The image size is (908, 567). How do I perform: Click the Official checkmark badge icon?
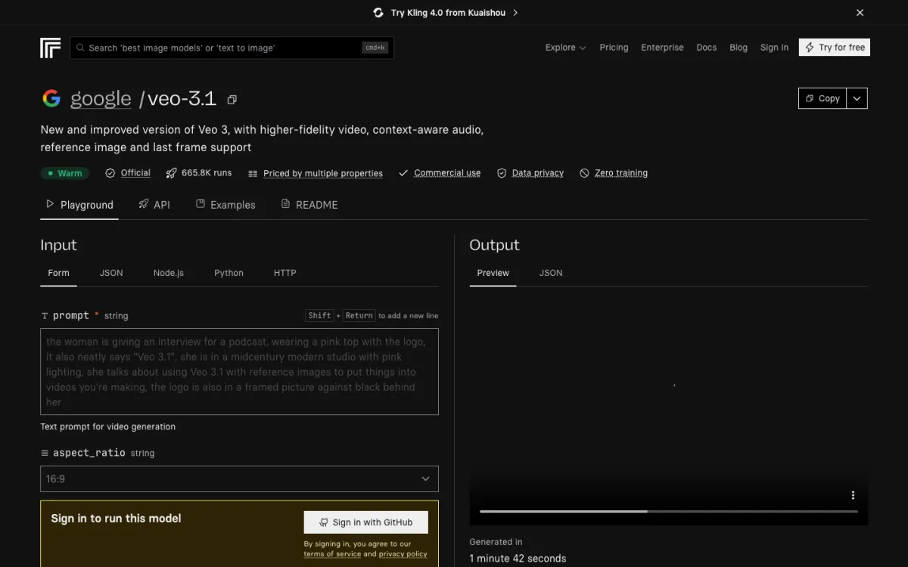[x=110, y=173]
